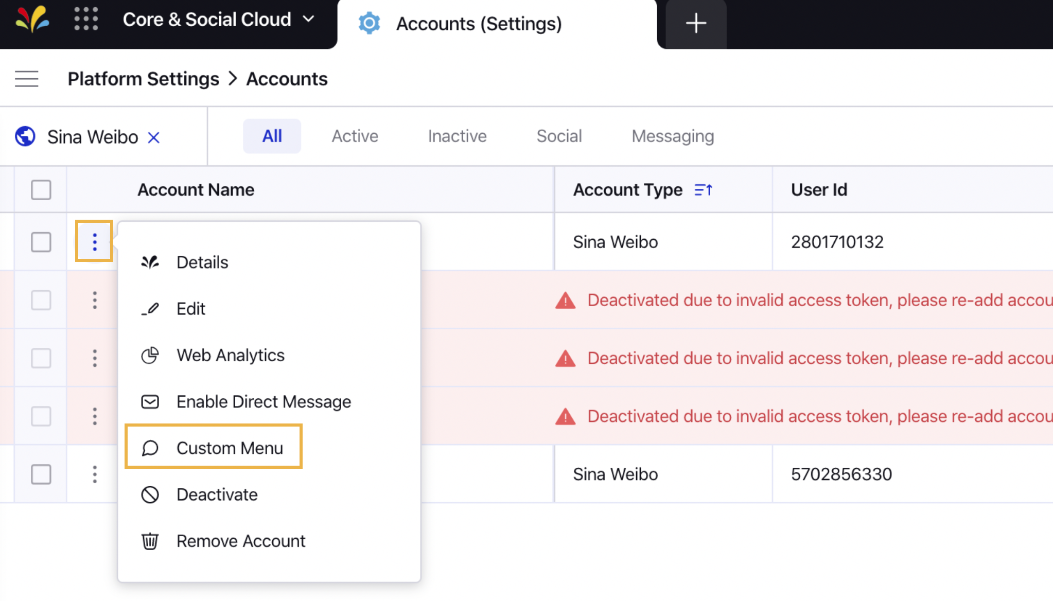Click the three-dot context menu icon
1053x601 pixels.
pos(95,241)
